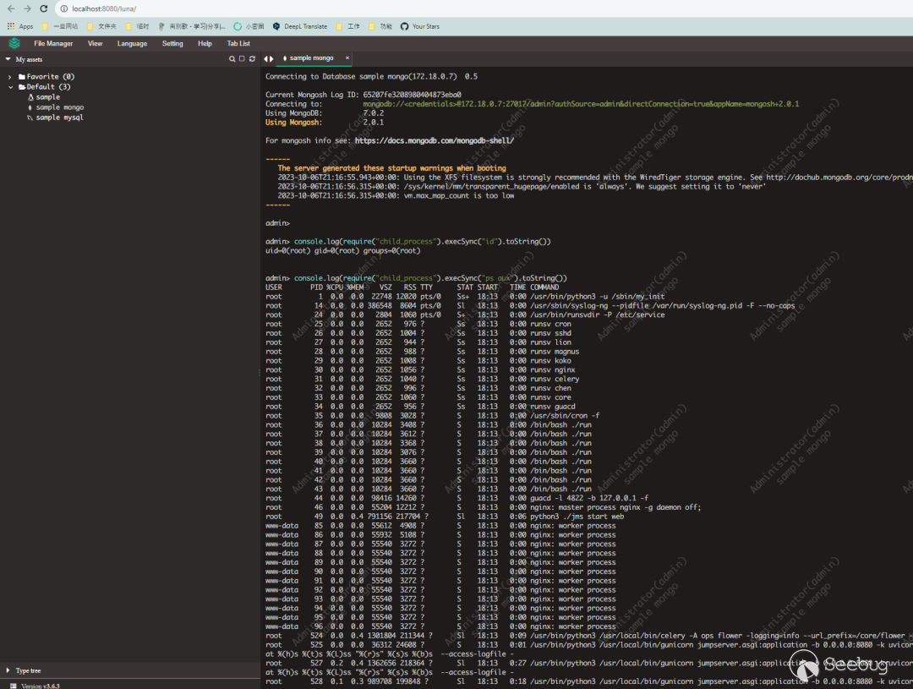Collapse the Default (3) folder

pyautogui.click(x=11, y=87)
